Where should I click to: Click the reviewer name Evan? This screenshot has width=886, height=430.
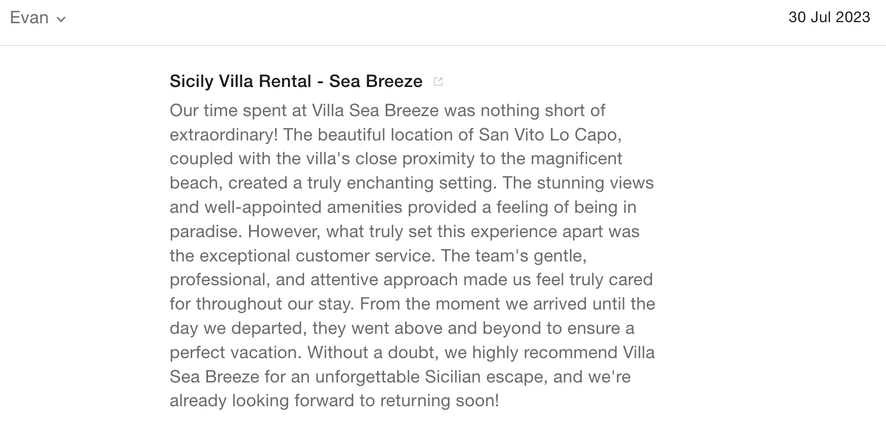point(29,18)
